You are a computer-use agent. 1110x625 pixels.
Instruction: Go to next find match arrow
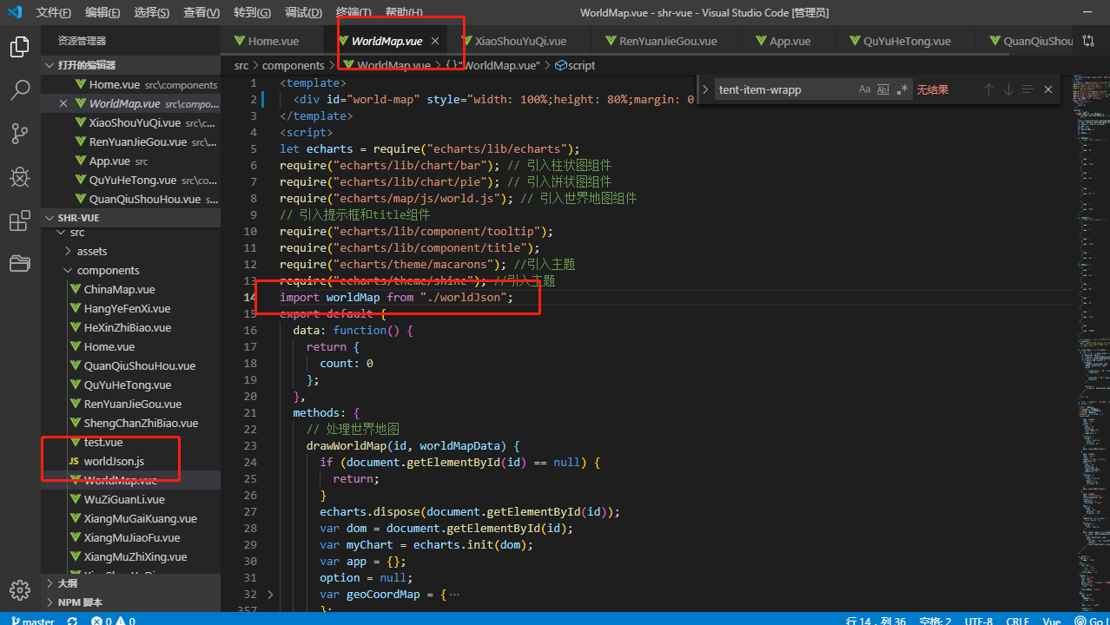[1008, 89]
